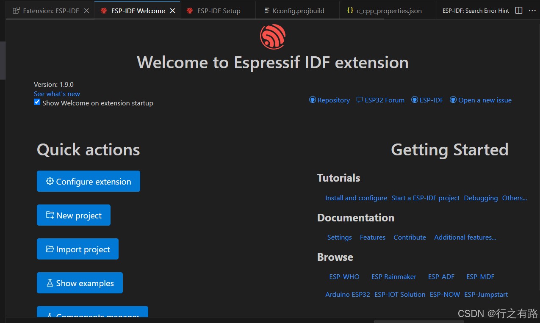The image size is (540, 323).
Task: Open the Features documentation link
Action: [373, 237]
